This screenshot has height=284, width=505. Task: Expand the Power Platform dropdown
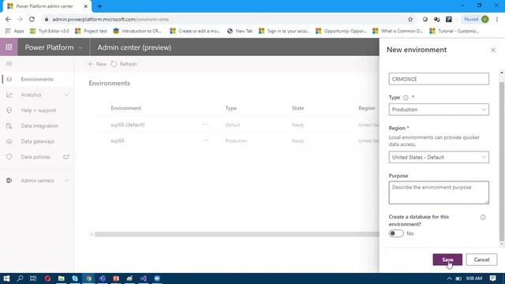point(80,47)
